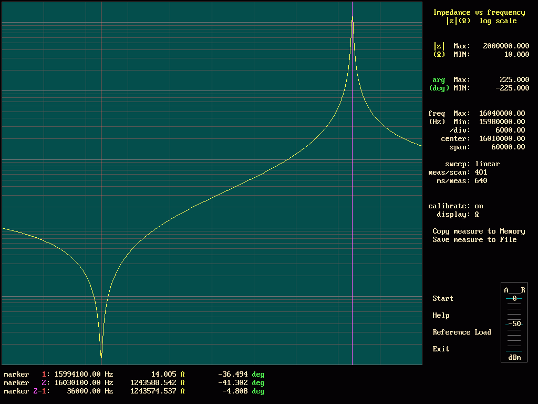The height and width of the screenshot is (404, 538).
Task: Edit the /div value 6000.00
Action: (510, 130)
